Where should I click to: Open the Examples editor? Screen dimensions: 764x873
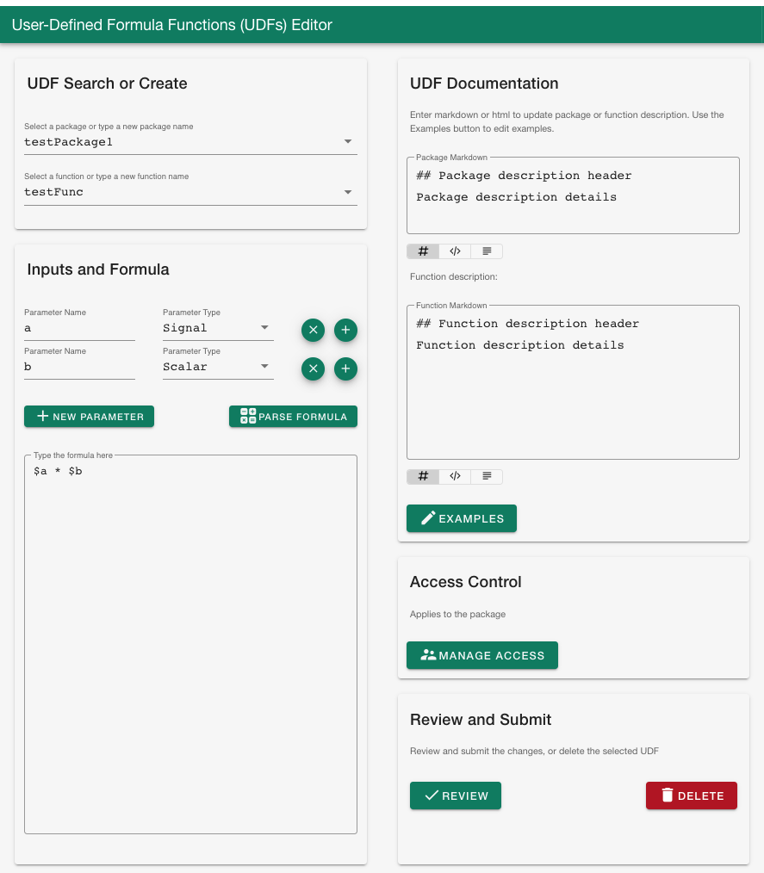pyautogui.click(x=462, y=518)
